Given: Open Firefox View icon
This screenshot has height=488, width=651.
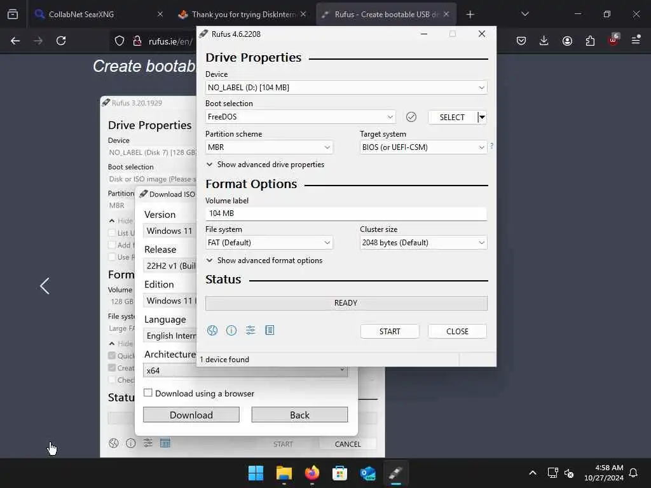Looking at the screenshot, I should coord(13,15).
